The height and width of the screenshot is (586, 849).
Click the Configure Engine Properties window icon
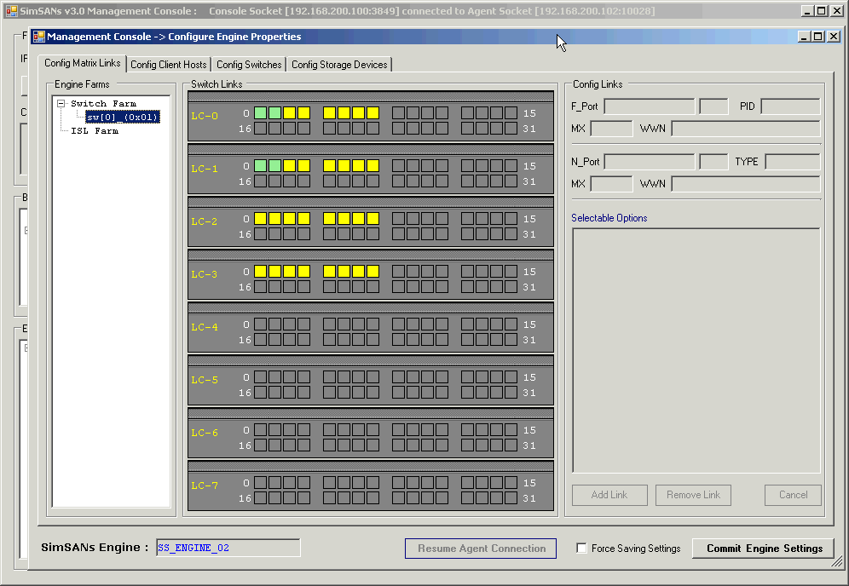(x=39, y=37)
